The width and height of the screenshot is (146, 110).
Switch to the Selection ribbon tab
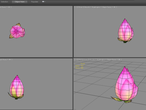coord(5,2)
